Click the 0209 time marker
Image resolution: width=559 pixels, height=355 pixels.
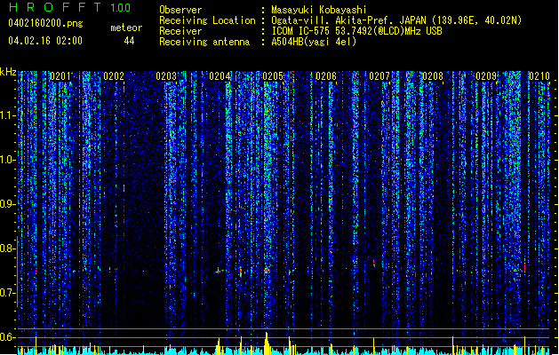point(486,76)
